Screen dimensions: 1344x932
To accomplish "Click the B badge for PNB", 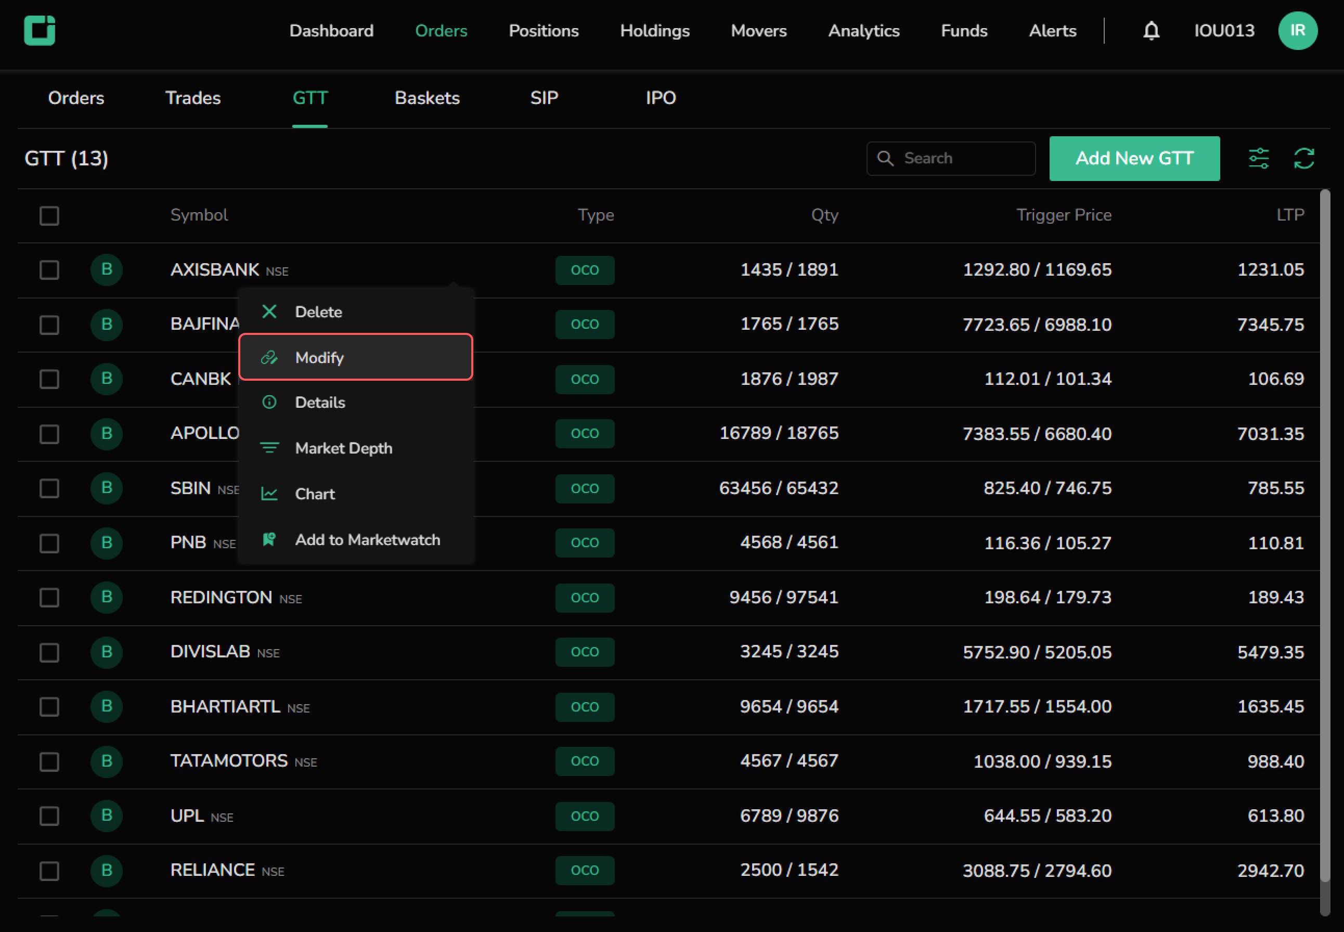I will click(106, 542).
